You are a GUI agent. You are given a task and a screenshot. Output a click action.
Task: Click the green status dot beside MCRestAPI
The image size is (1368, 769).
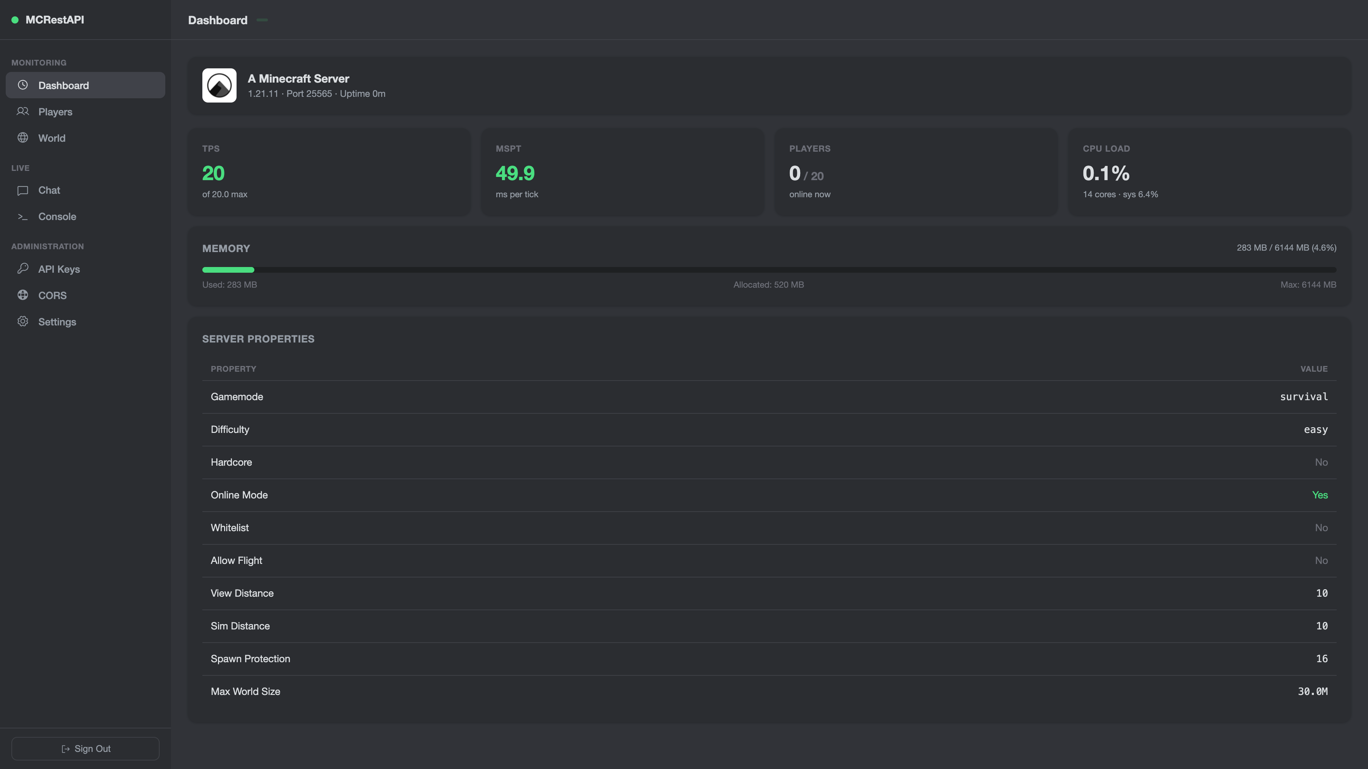click(15, 20)
